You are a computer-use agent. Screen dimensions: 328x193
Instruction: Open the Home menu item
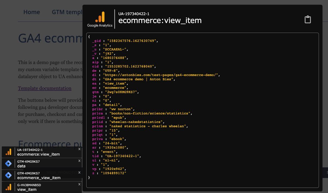[32, 12]
